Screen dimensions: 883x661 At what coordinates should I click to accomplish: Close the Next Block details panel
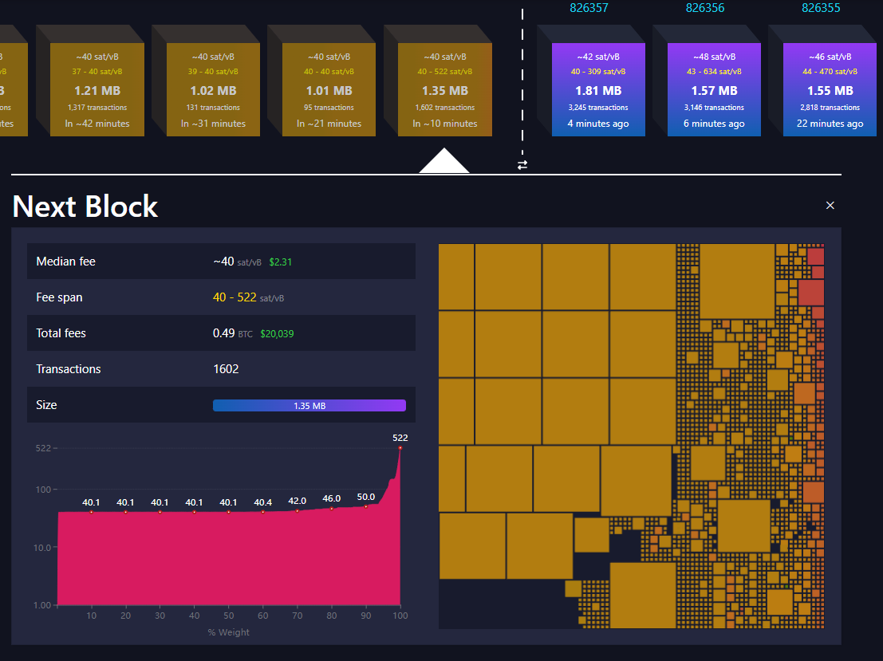click(830, 205)
